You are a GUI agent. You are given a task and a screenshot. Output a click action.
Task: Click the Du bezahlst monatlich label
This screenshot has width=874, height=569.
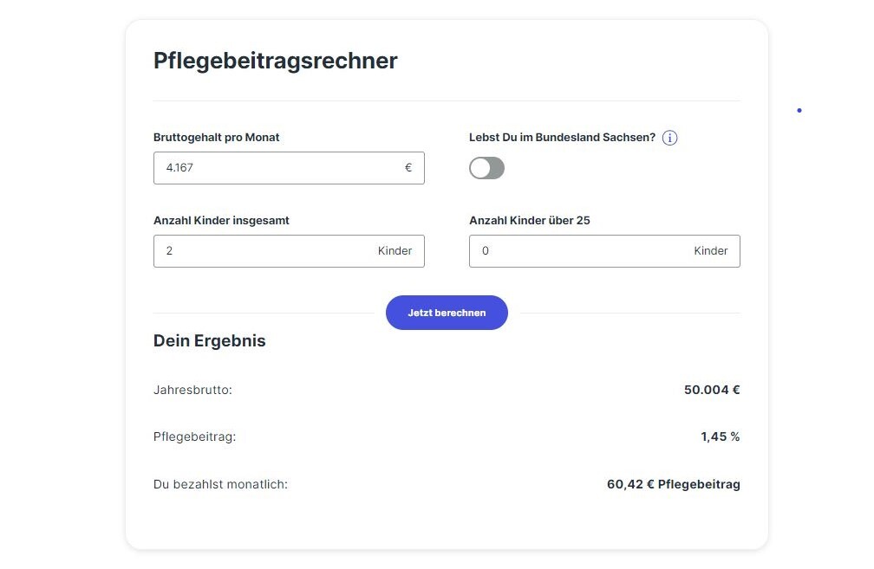221,484
